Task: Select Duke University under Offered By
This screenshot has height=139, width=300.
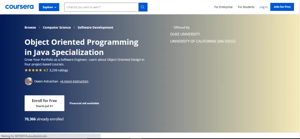Action: pyautogui.click(x=185, y=34)
